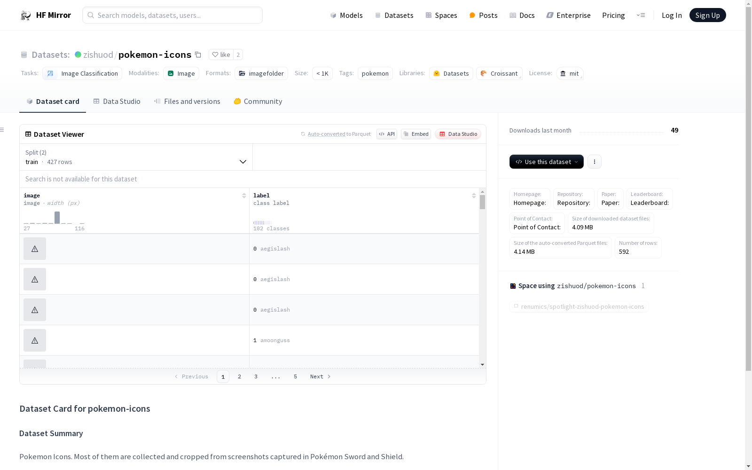The image size is (752, 470).
Task: Click the Datasets: breadcrumb label
Action: 50,55
